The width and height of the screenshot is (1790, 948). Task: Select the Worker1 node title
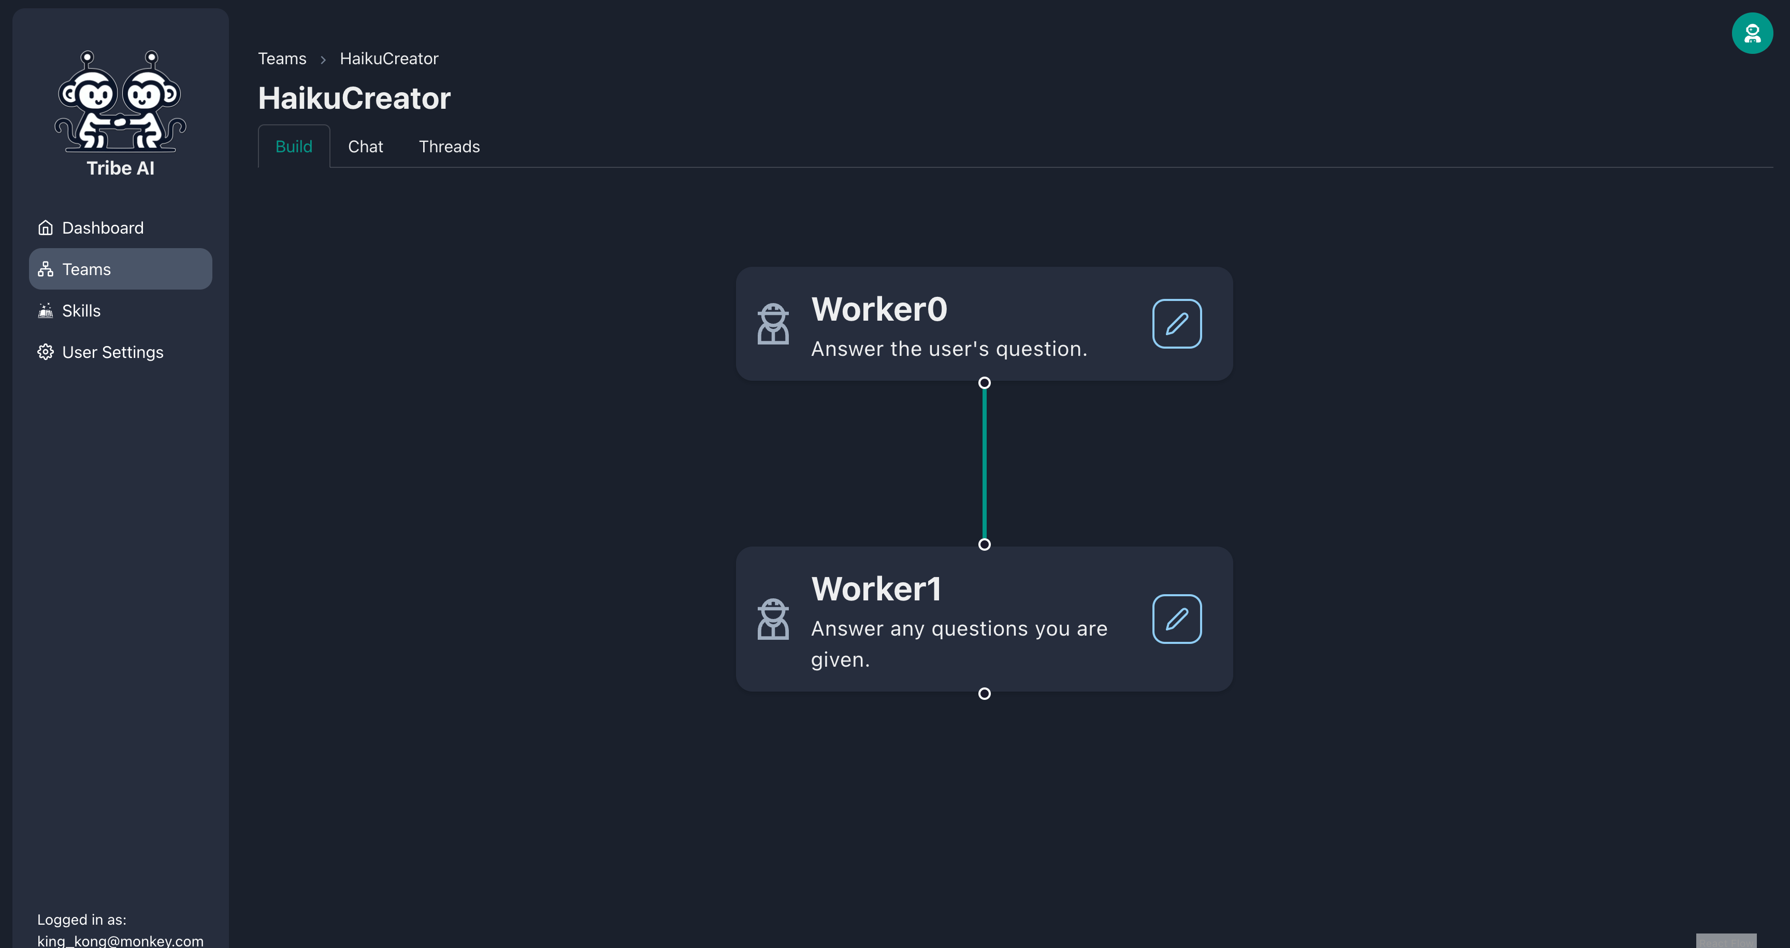tap(875, 590)
